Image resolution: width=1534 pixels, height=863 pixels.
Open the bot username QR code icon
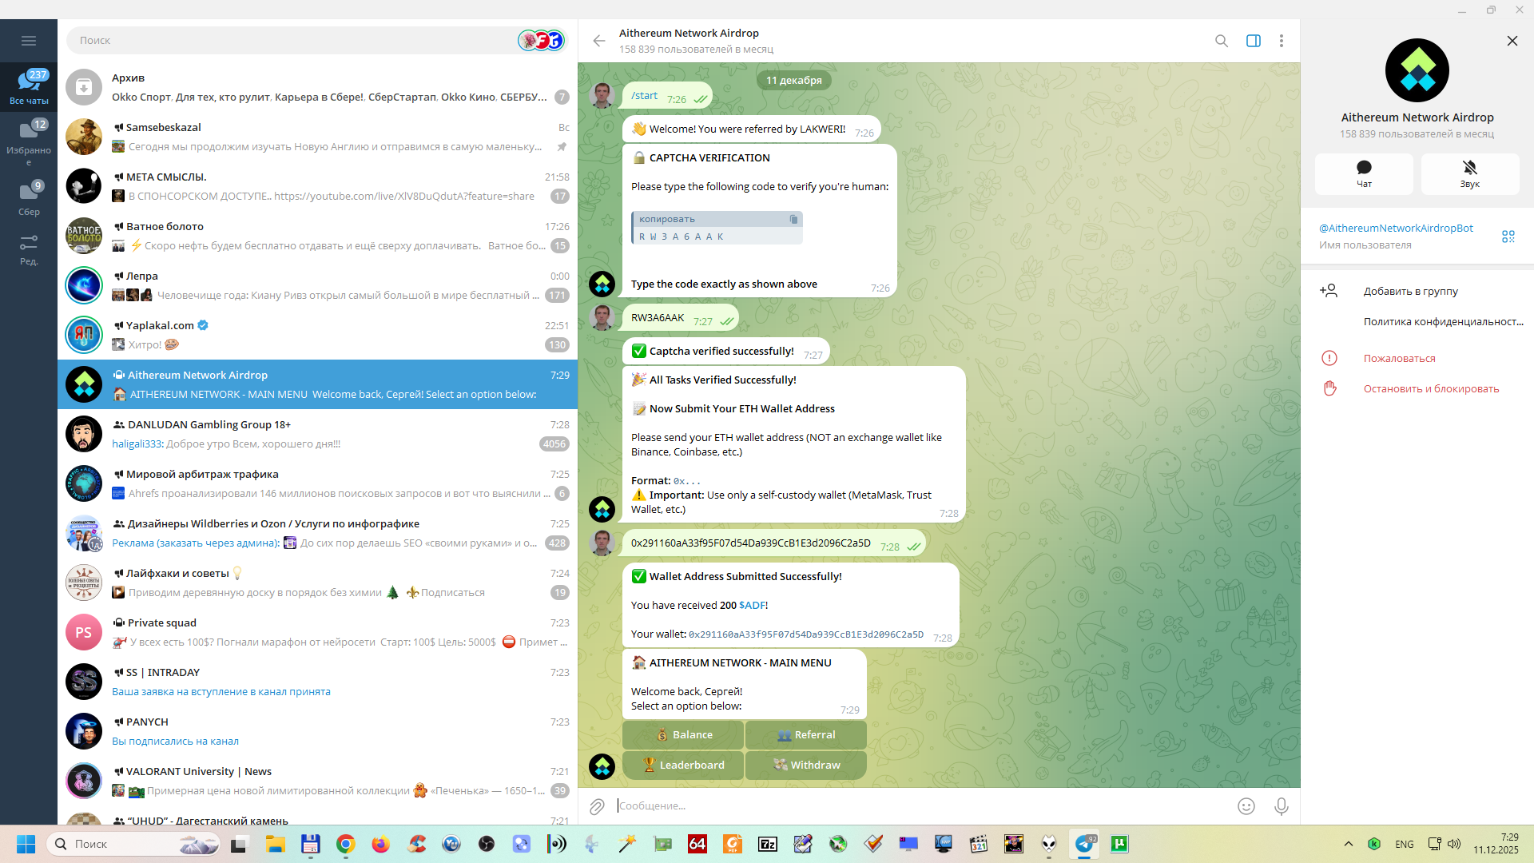click(1508, 237)
